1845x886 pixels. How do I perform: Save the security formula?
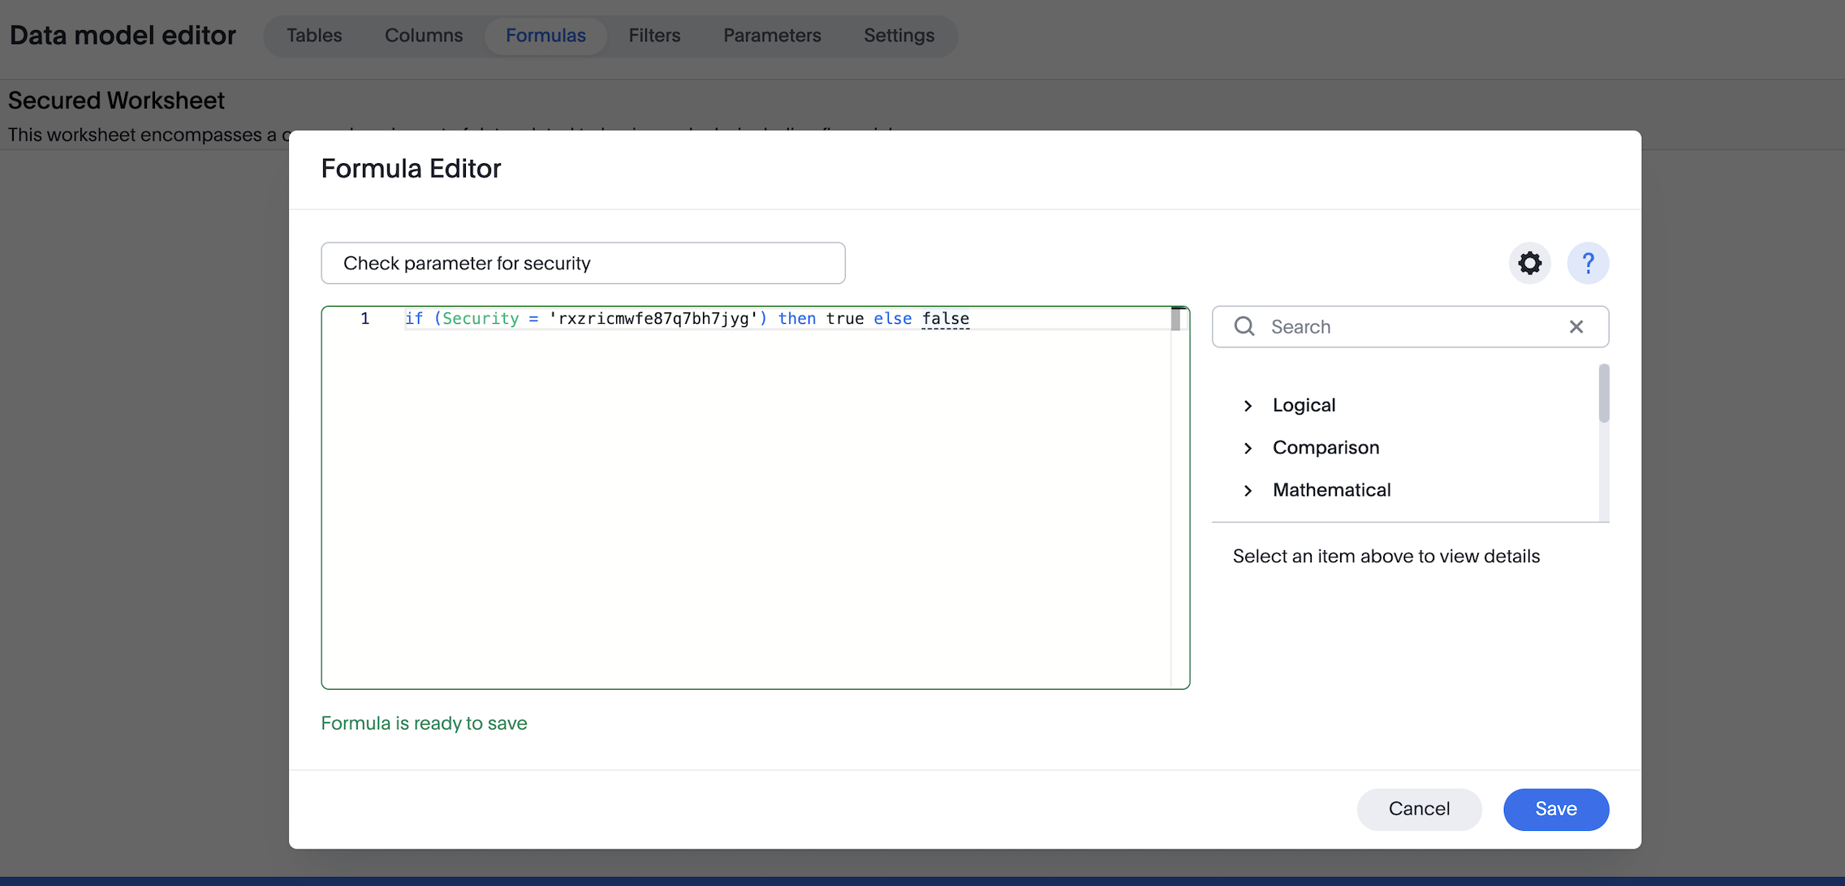1555,809
